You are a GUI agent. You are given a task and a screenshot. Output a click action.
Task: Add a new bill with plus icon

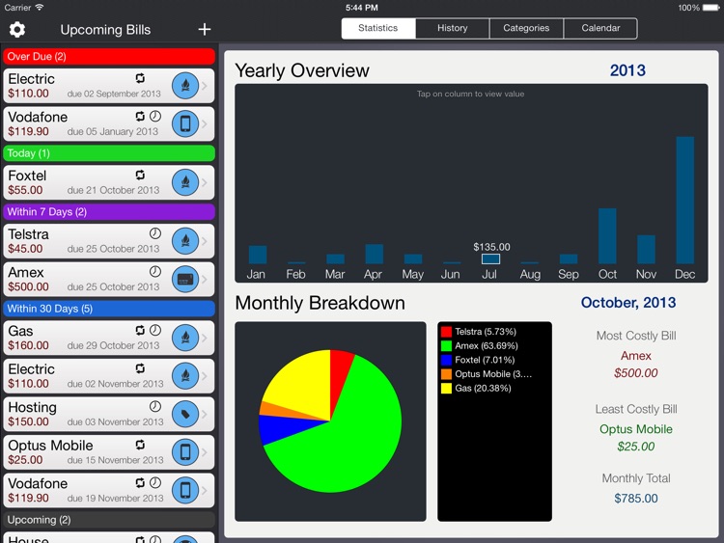click(204, 30)
